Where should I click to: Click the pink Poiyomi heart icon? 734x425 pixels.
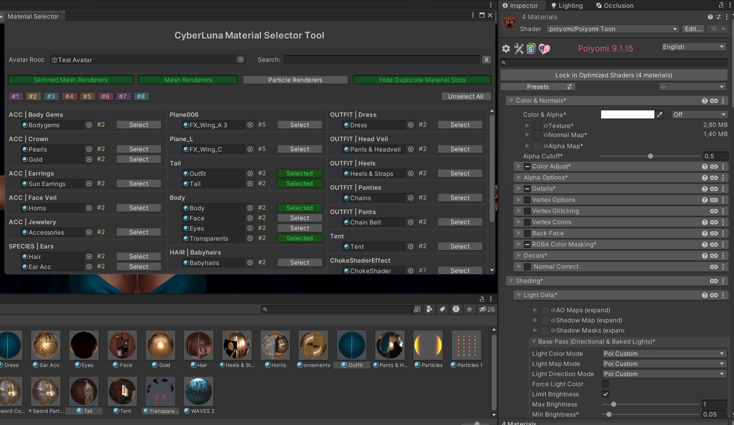(544, 48)
